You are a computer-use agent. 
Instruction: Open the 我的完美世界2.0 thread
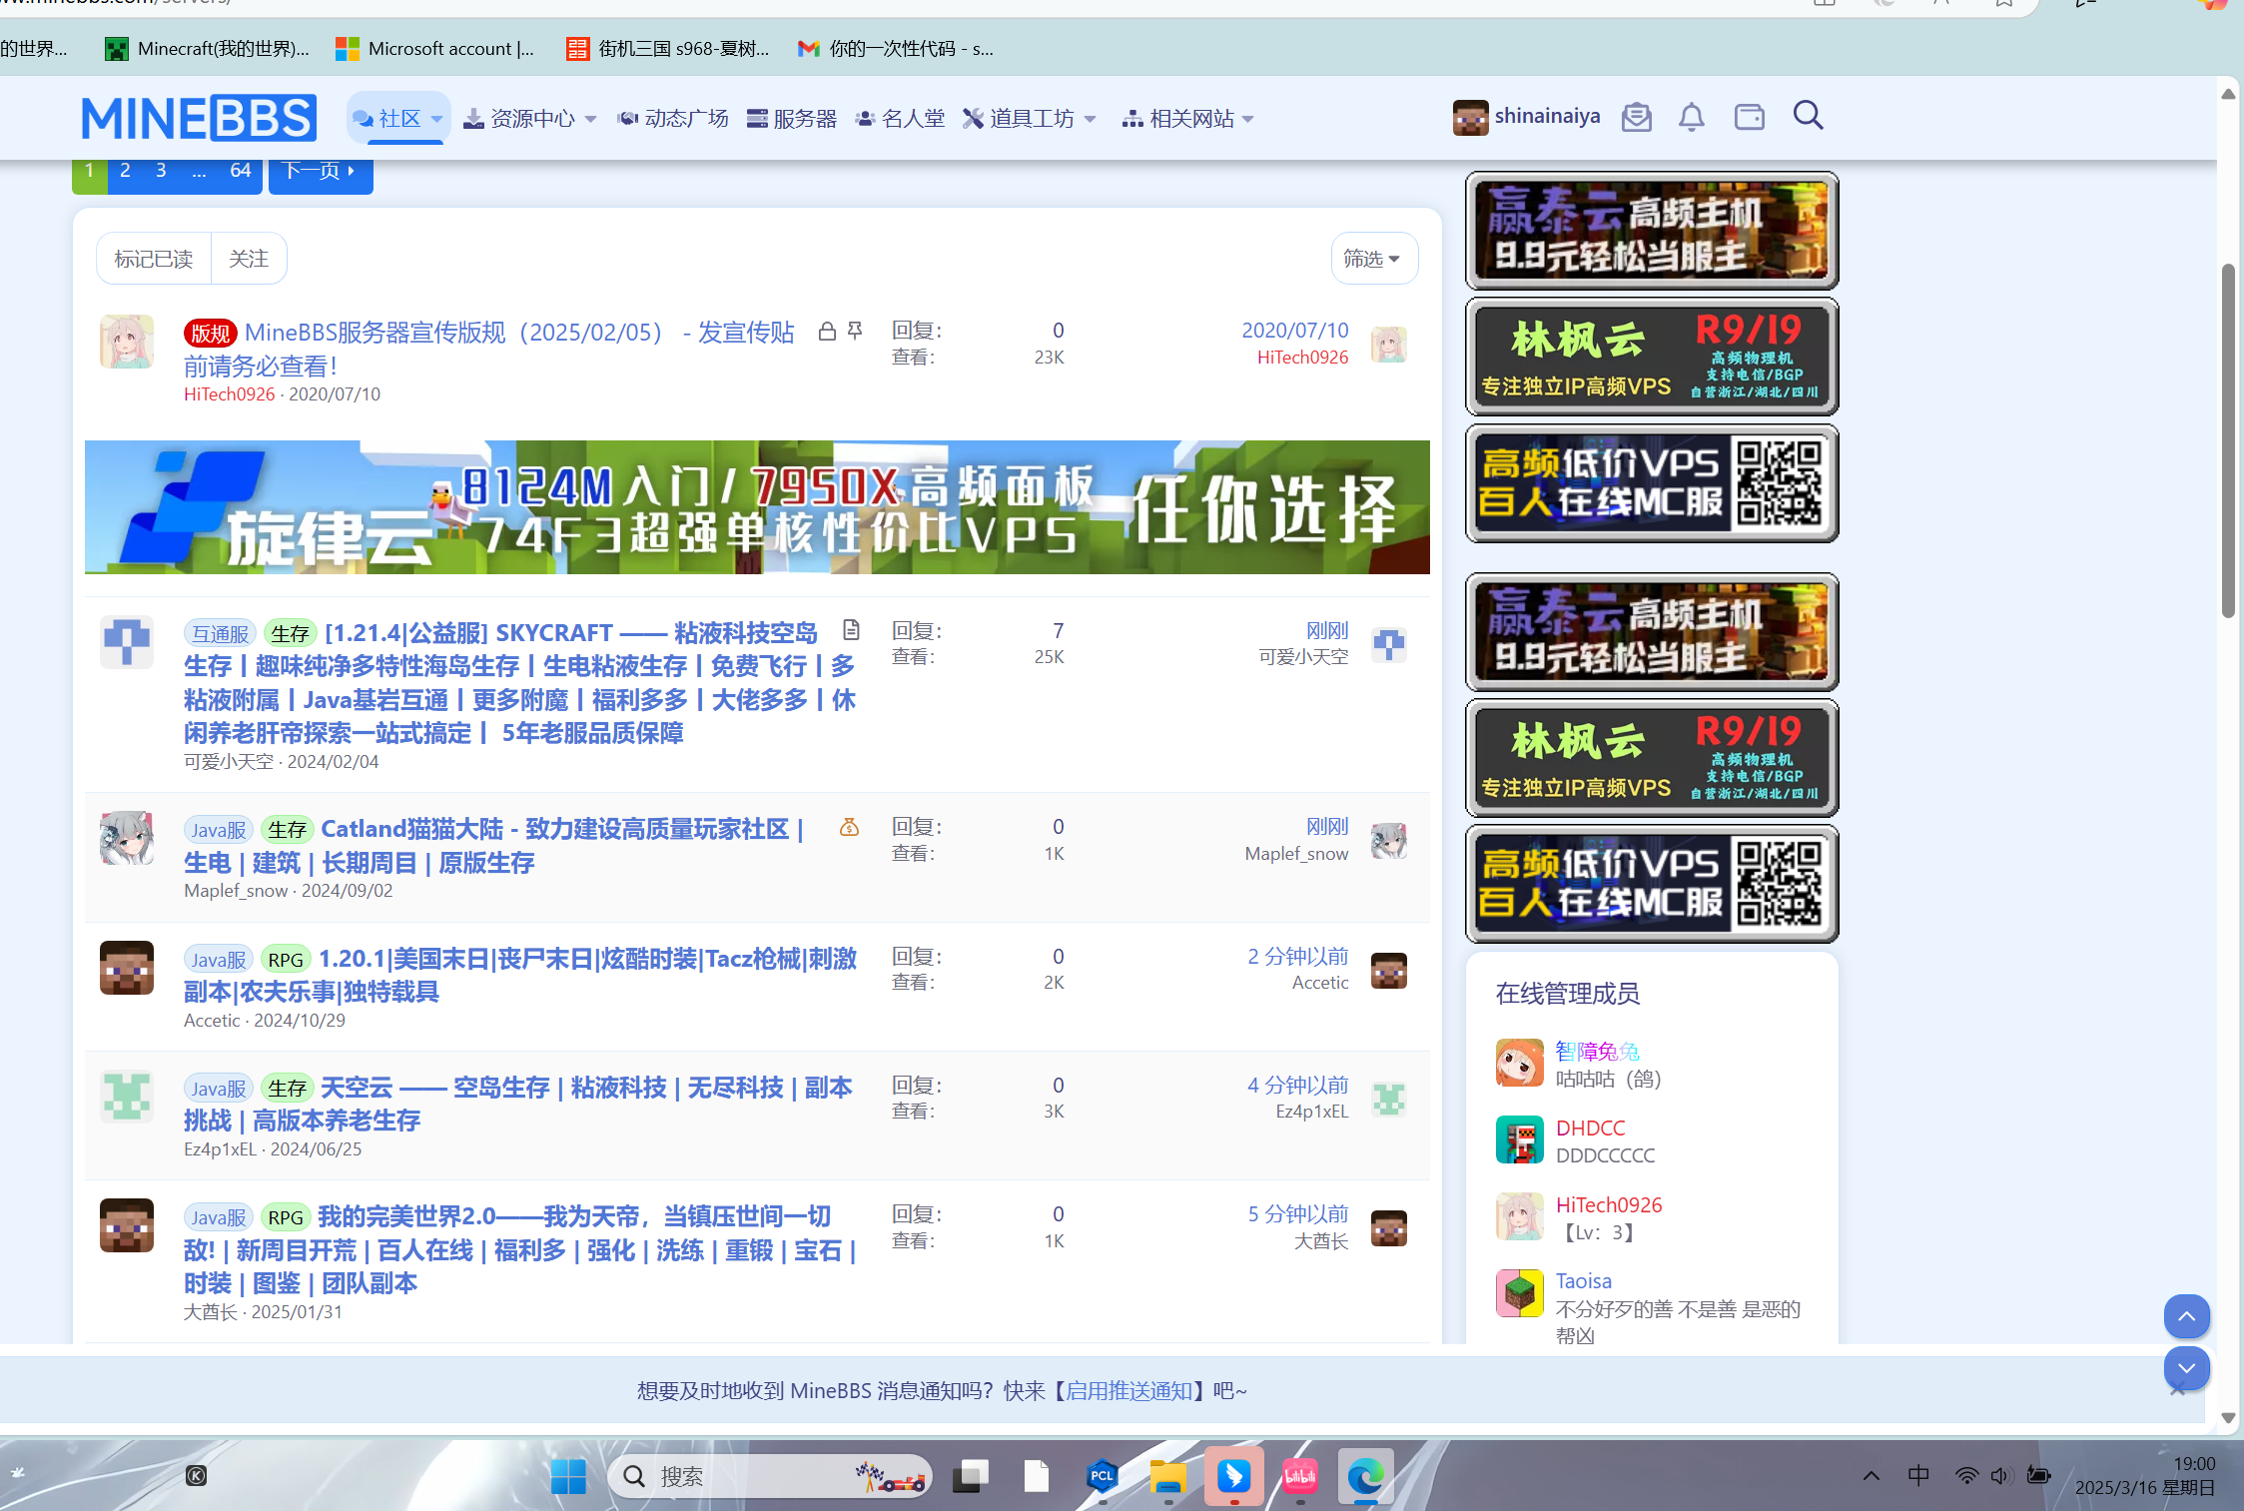pyautogui.click(x=519, y=1249)
